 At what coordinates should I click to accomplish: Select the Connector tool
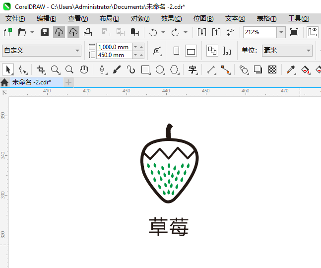[225, 70]
